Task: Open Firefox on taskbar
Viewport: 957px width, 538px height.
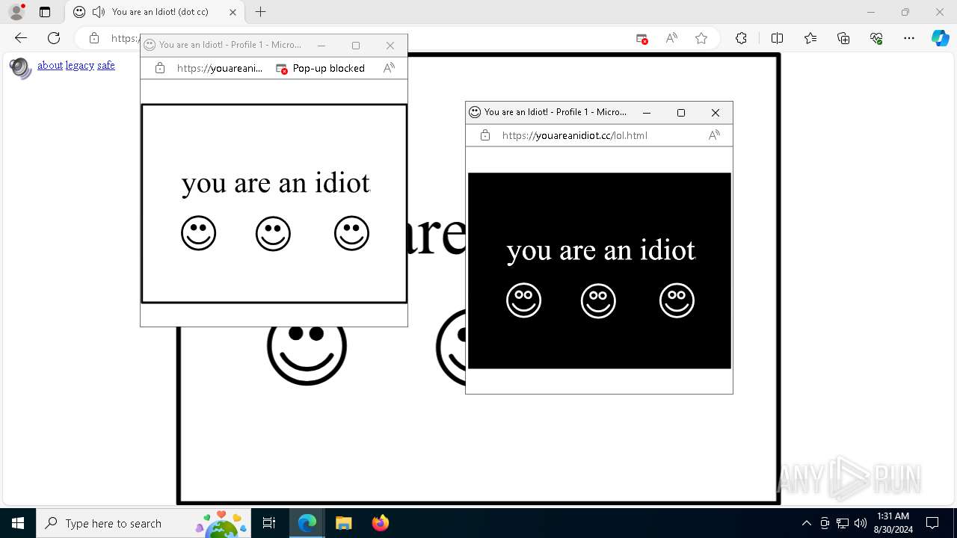Action: (x=380, y=523)
